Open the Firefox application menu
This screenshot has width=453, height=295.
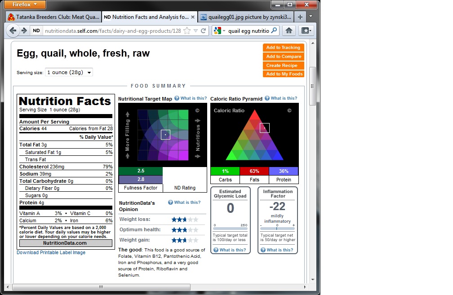click(25, 4)
